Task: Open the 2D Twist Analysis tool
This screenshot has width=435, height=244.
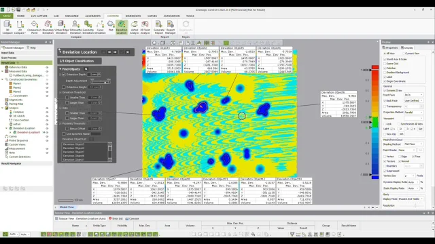Action: pyautogui.click(x=145, y=27)
